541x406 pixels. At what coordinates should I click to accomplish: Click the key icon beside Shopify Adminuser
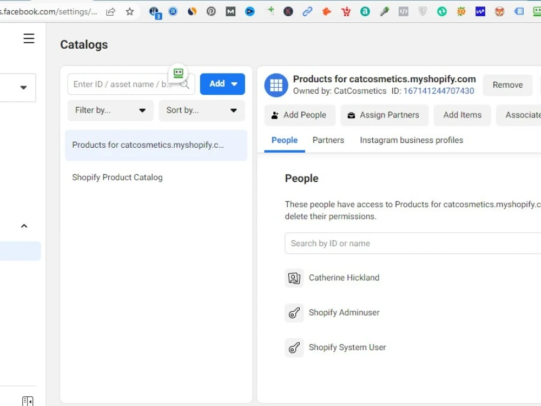point(294,313)
